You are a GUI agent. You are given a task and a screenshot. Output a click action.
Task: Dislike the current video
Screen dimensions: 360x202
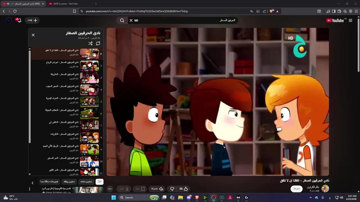coord(172,189)
